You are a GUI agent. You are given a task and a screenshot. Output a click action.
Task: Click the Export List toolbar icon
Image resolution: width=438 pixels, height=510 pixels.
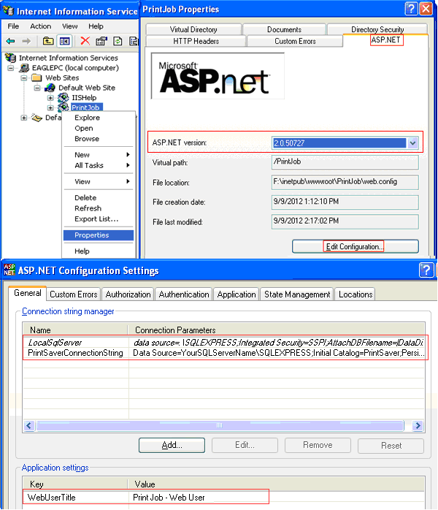(134, 41)
